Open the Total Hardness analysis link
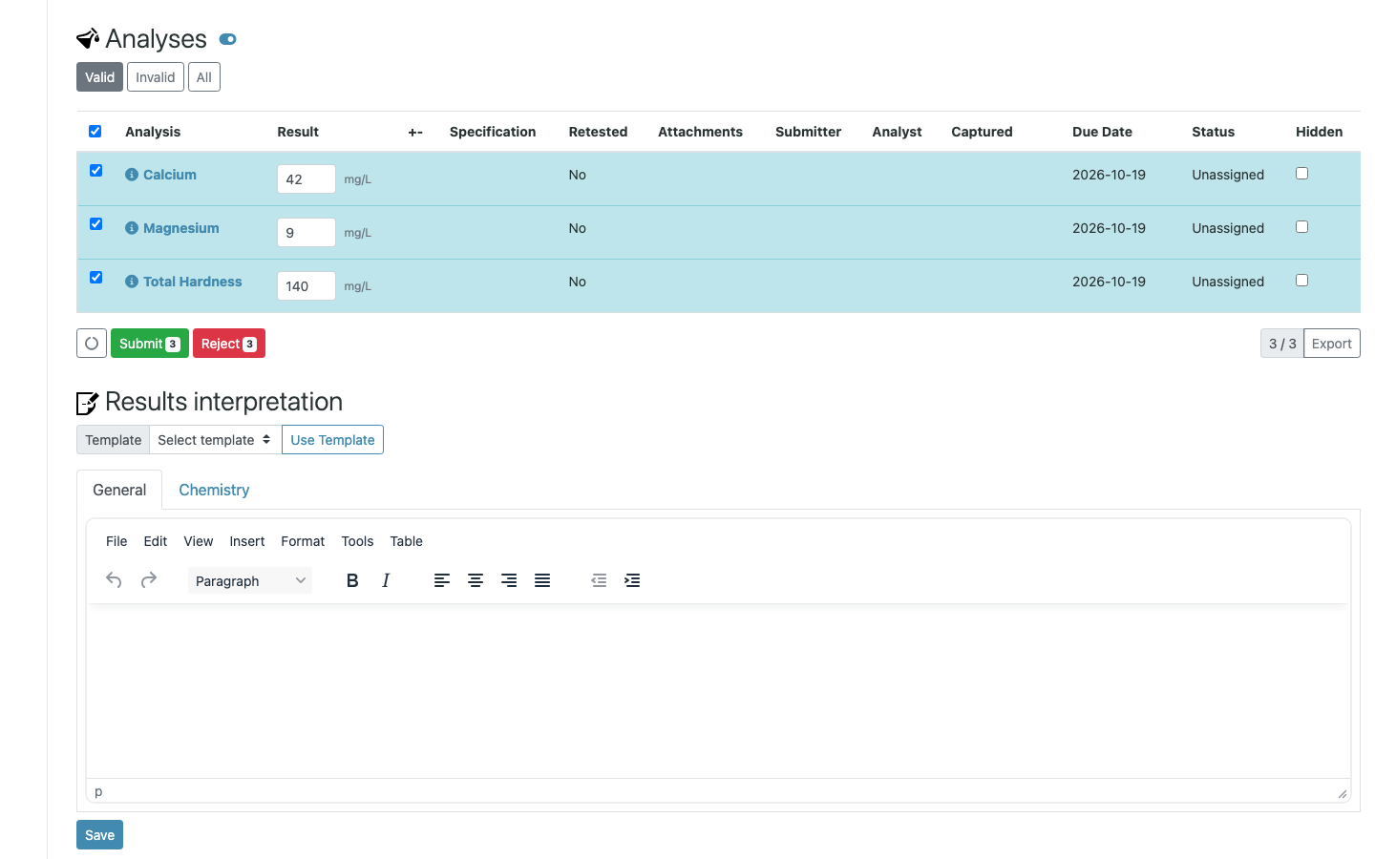 [x=192, y=282]
